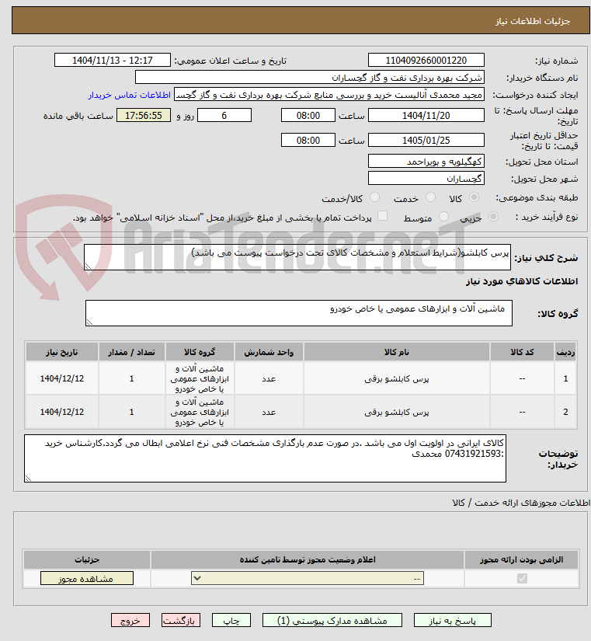This screenshot has width=591, height=641.
Task: Click the پاسخ به نیاز button
Action: (452, 621)
